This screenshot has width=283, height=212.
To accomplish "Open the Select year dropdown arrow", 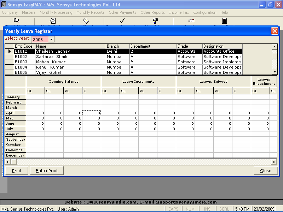I will coord(51,39).
